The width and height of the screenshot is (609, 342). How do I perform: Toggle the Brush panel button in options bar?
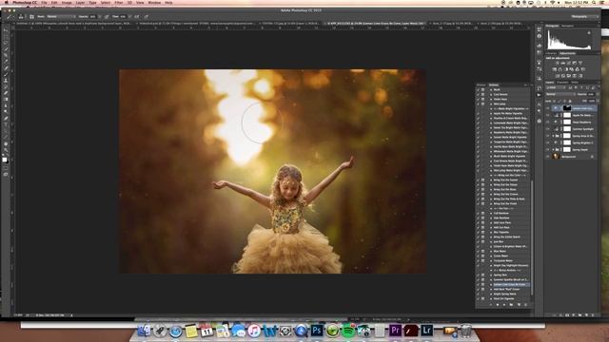click(31, 17)
